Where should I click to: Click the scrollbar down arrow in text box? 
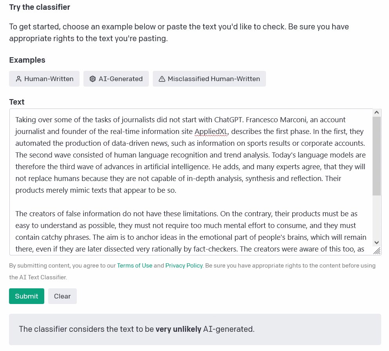pyautogui.click(x=376, y=242)
